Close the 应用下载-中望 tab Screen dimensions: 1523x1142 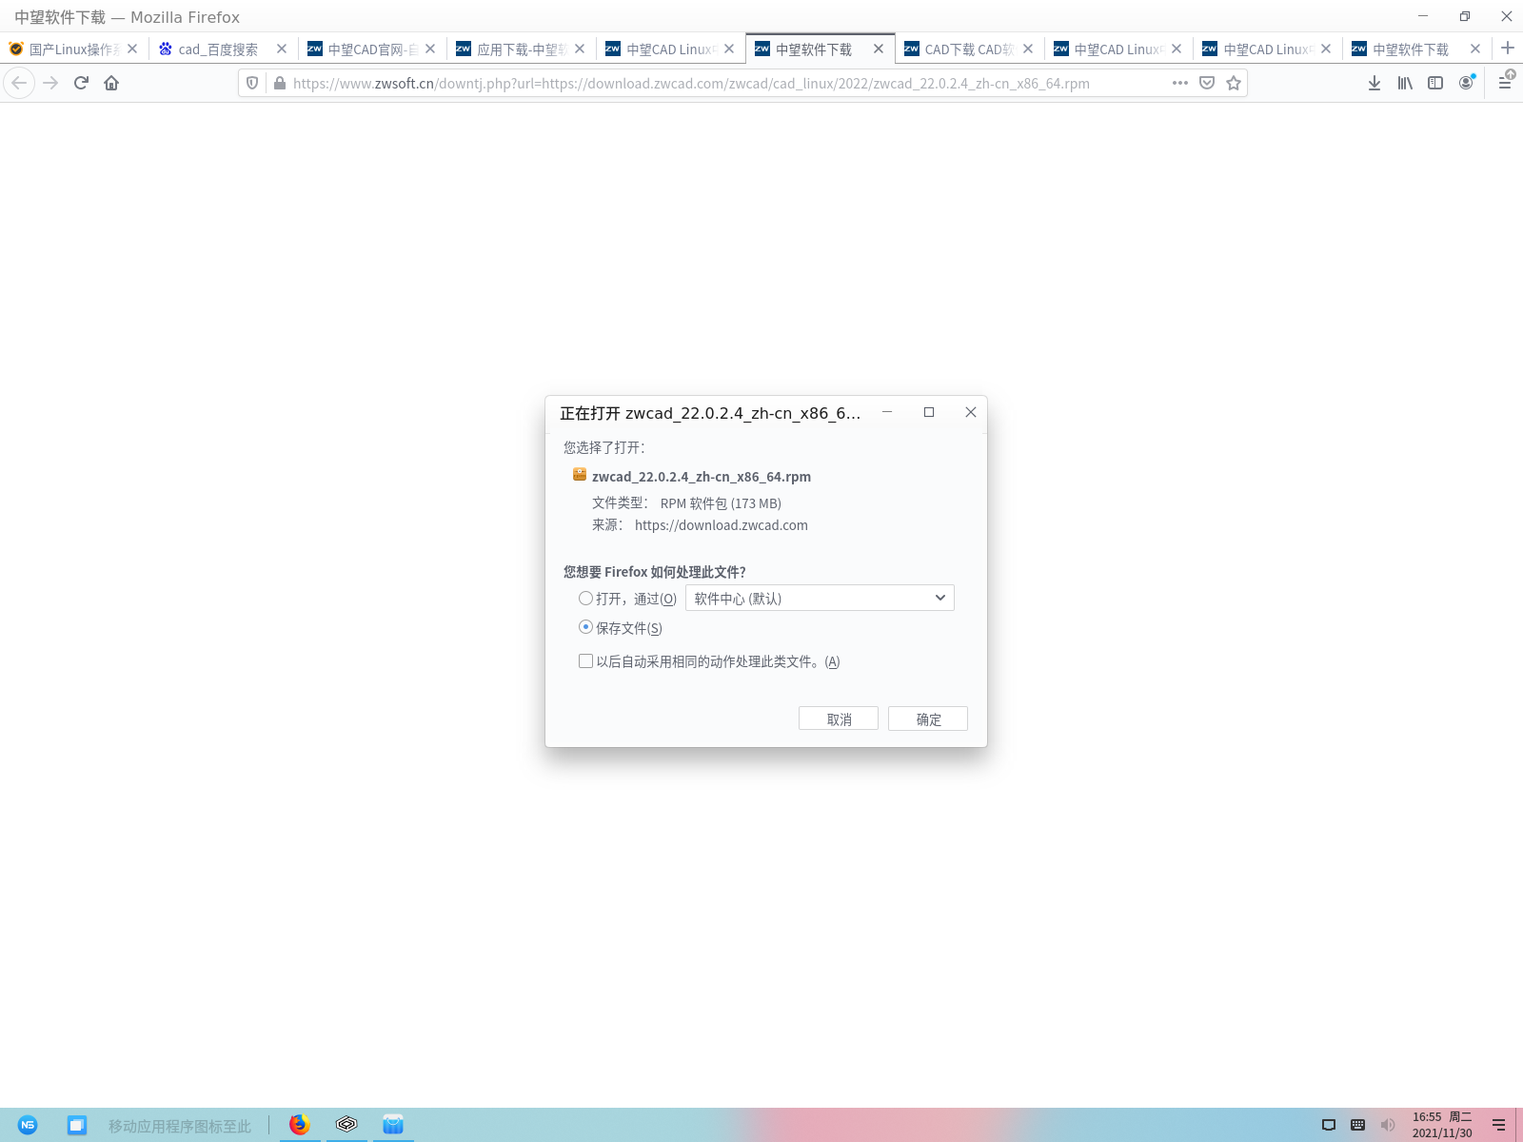coord(580,49)
